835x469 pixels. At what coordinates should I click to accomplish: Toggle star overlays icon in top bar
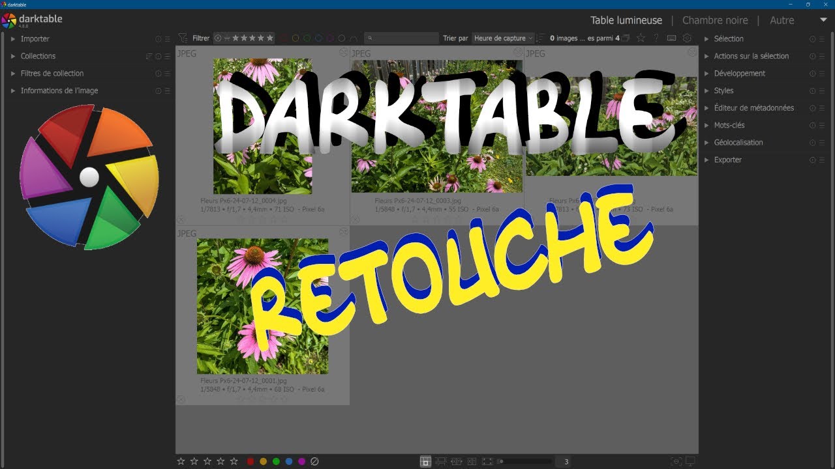(x=641, y=38)
